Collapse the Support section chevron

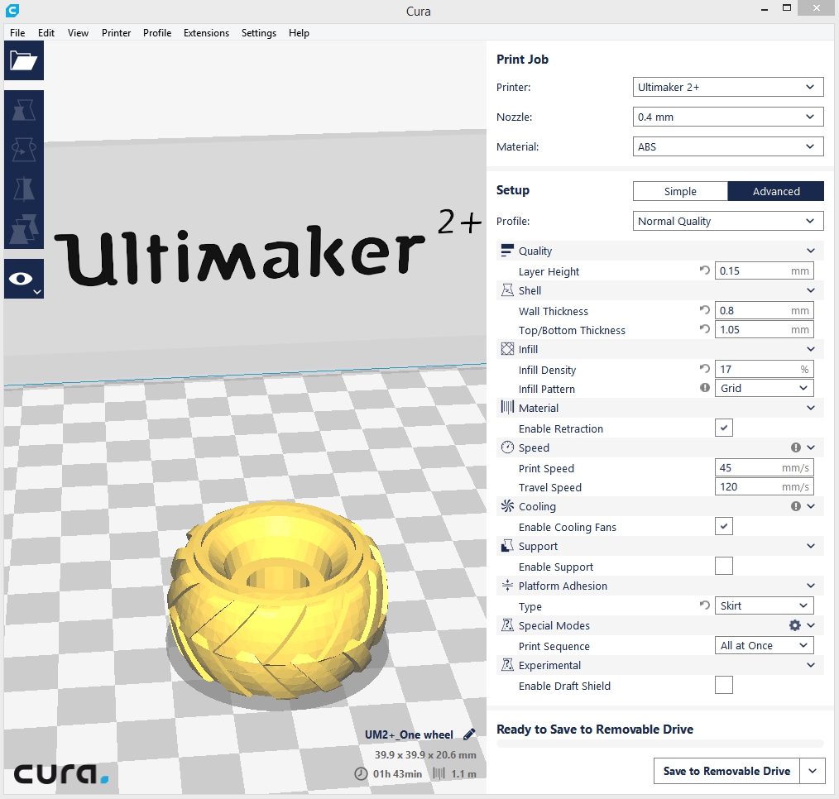click(x=811, y=546)
